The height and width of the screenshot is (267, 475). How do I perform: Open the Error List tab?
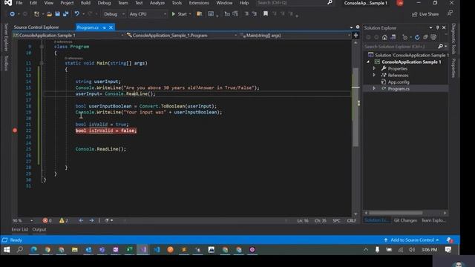20,229
